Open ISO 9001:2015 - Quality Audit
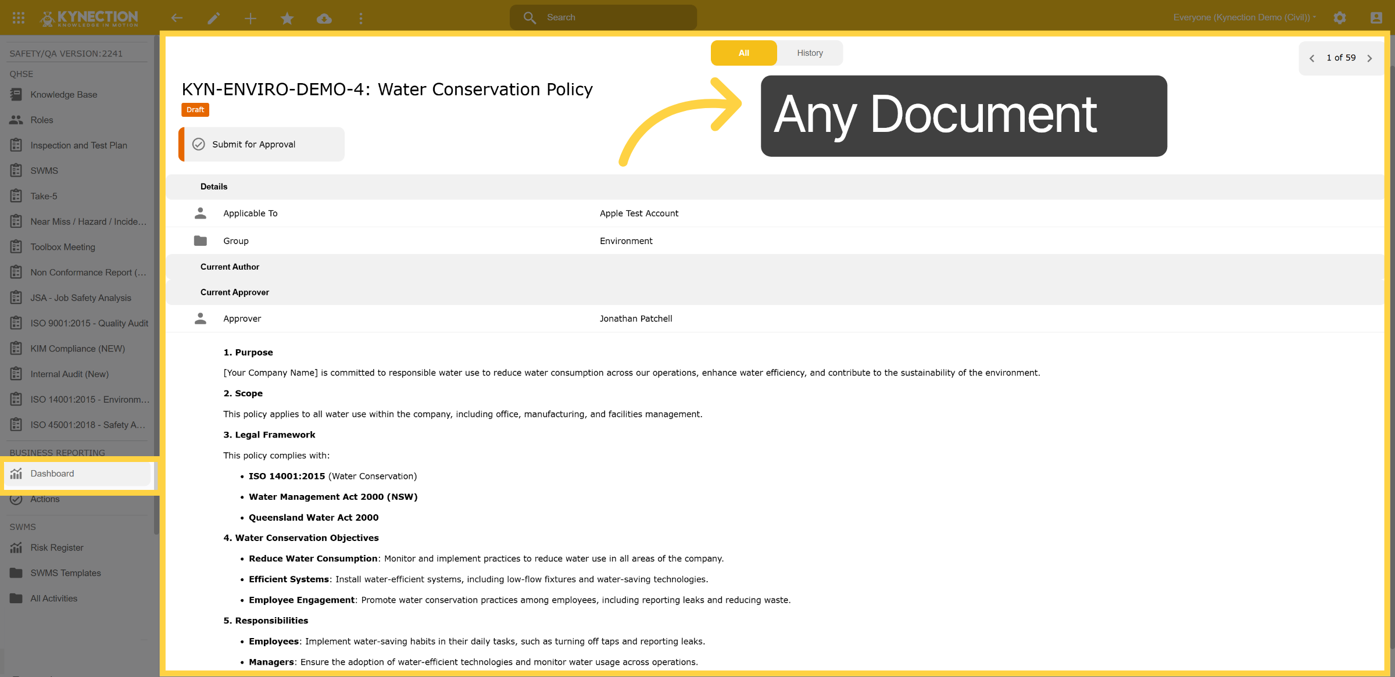Image resolution: width=1395 pixels, height=677 pixels. pyautogui.click(x=79, y=323)
